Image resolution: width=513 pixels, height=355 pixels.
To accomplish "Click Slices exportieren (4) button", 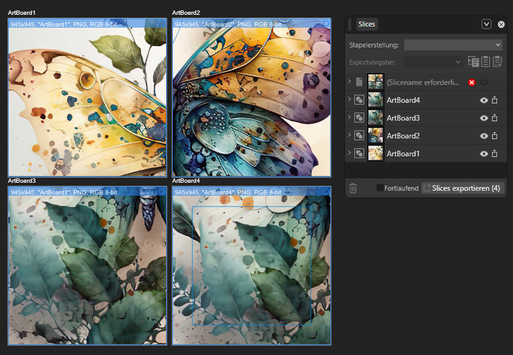I will (462, 188).
